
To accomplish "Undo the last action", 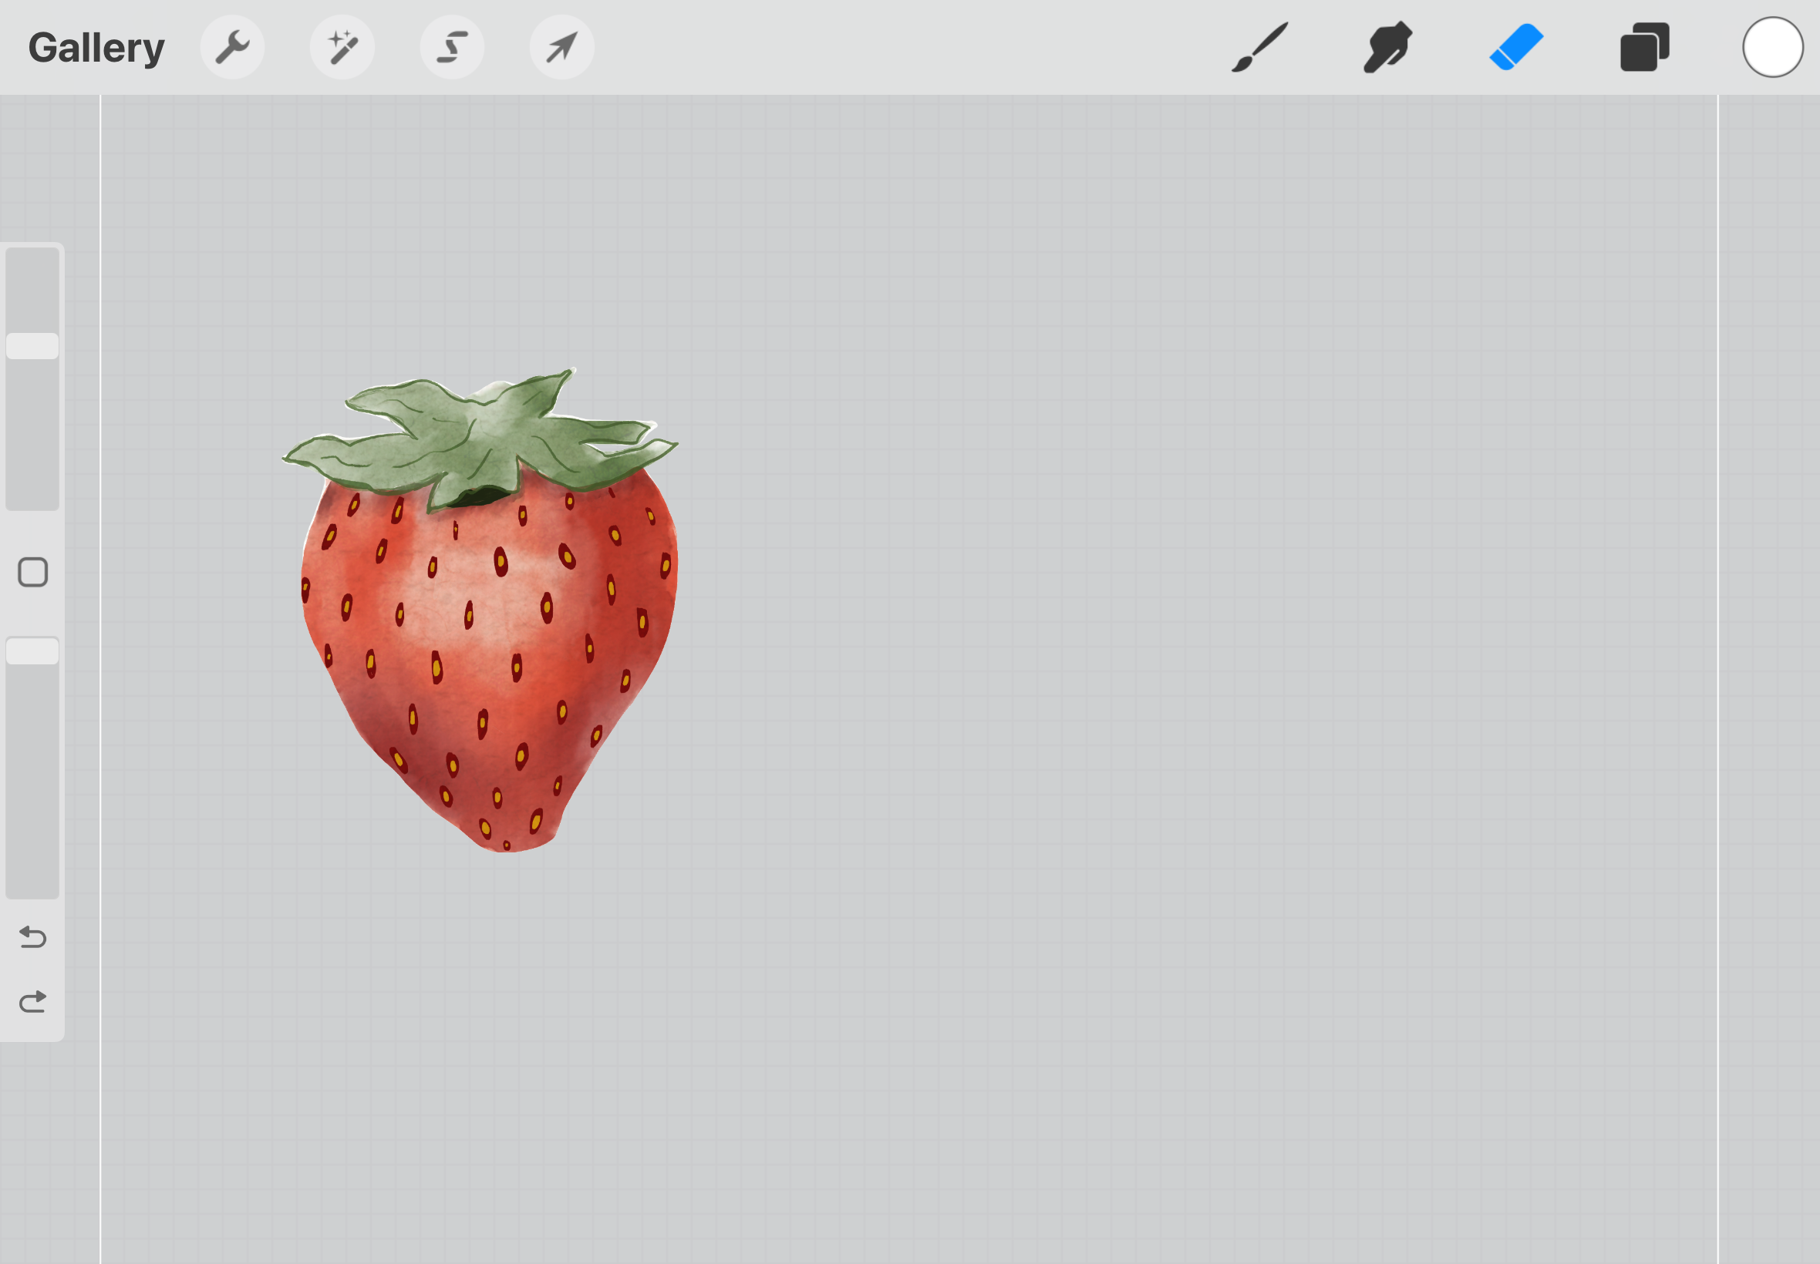I will [32, 937].
